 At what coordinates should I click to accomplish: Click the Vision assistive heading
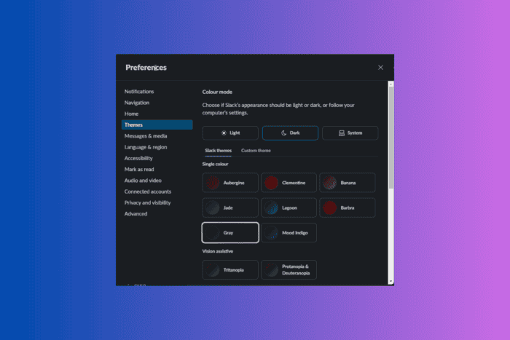click(218, 251)
